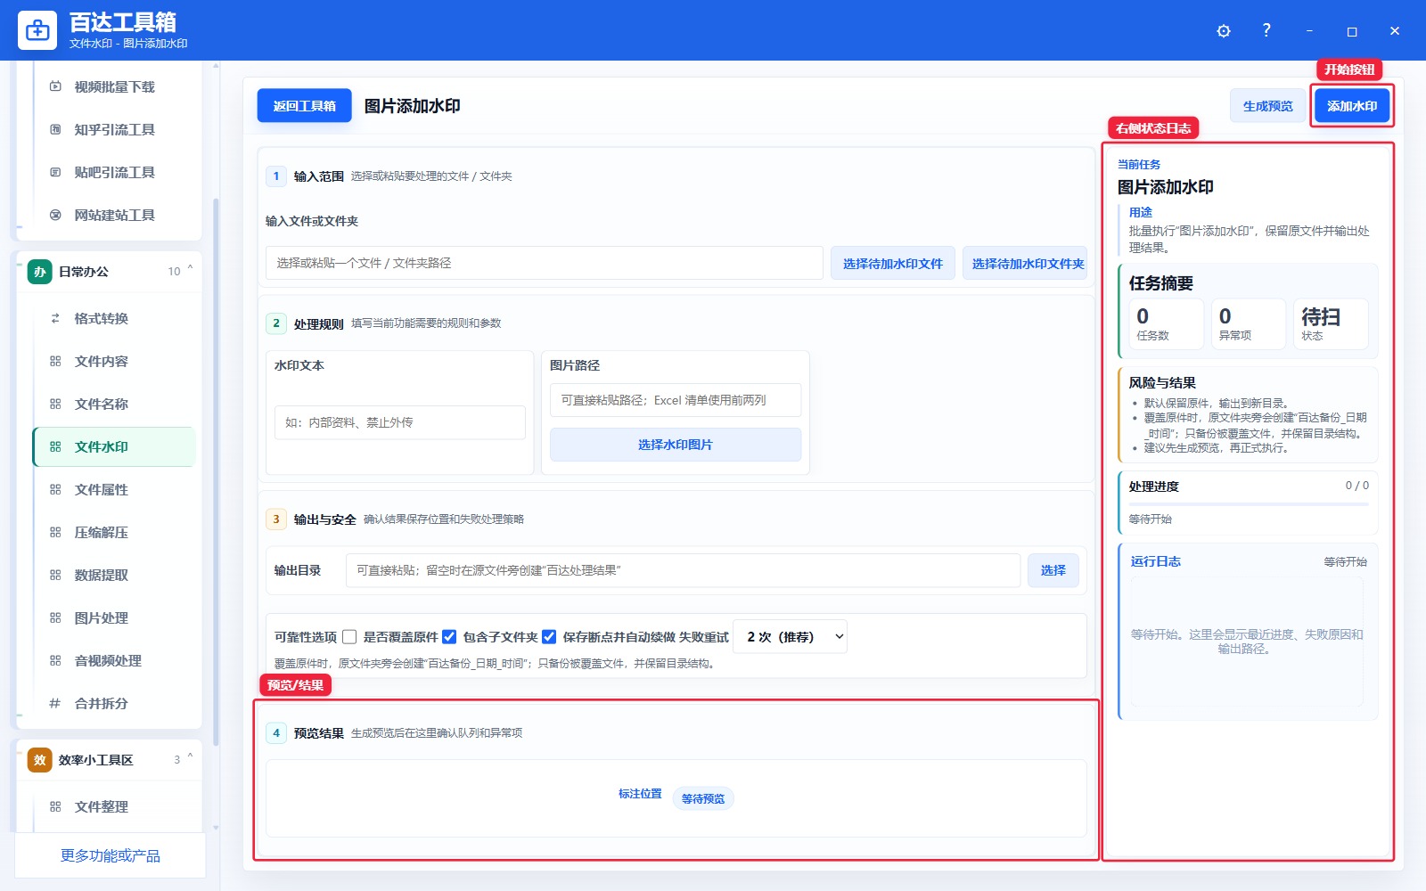Image resolution: width=1426 pixels, height=891 pixels.
Task: Open the 图片处理 sidebar item
Action: point(114,617)
